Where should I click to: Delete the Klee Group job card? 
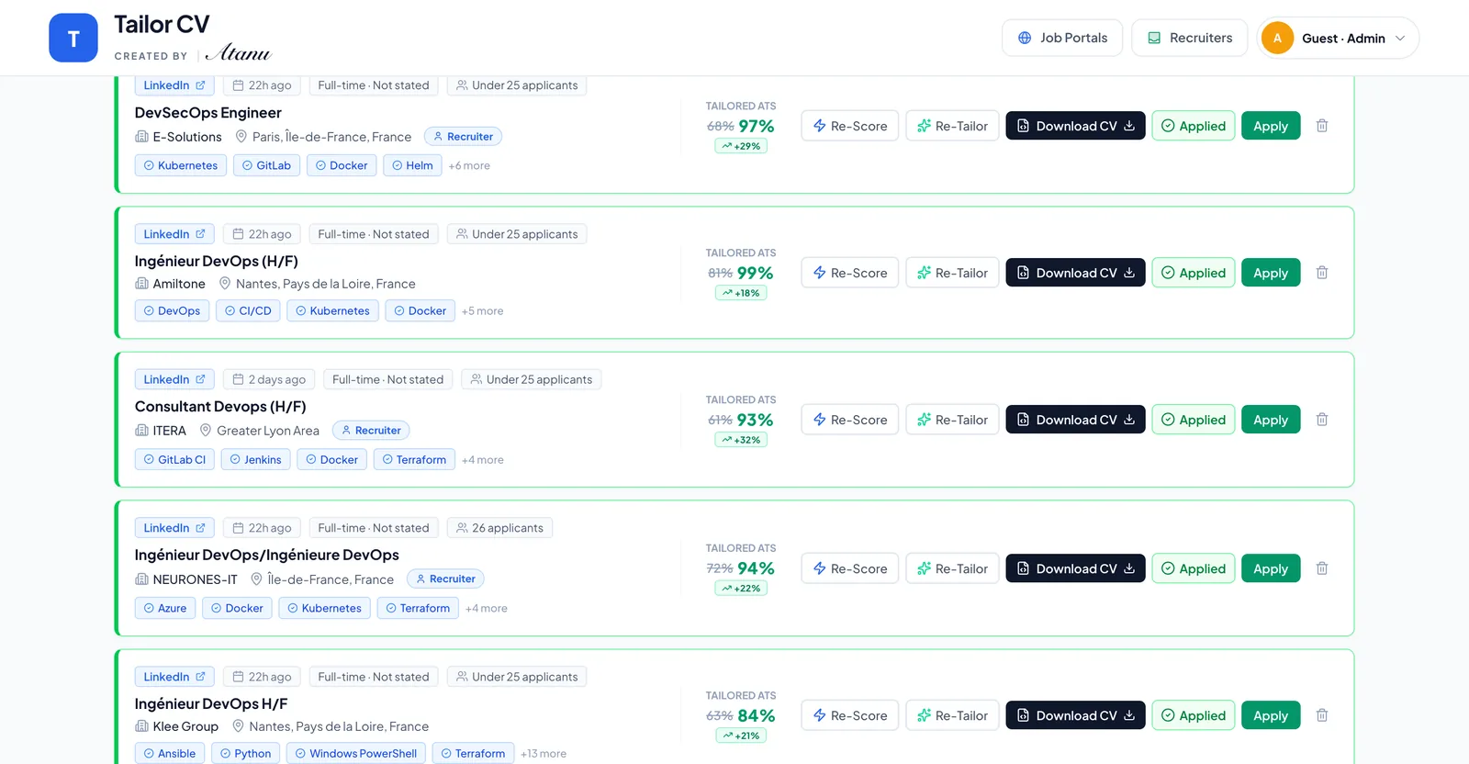[1322, 715]
